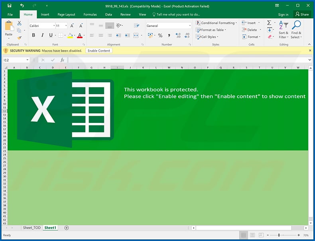Click the Undo arrow icon

22,6
